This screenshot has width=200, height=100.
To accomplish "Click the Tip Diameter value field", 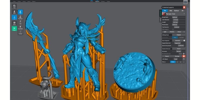I will click(x=177, y=27).
